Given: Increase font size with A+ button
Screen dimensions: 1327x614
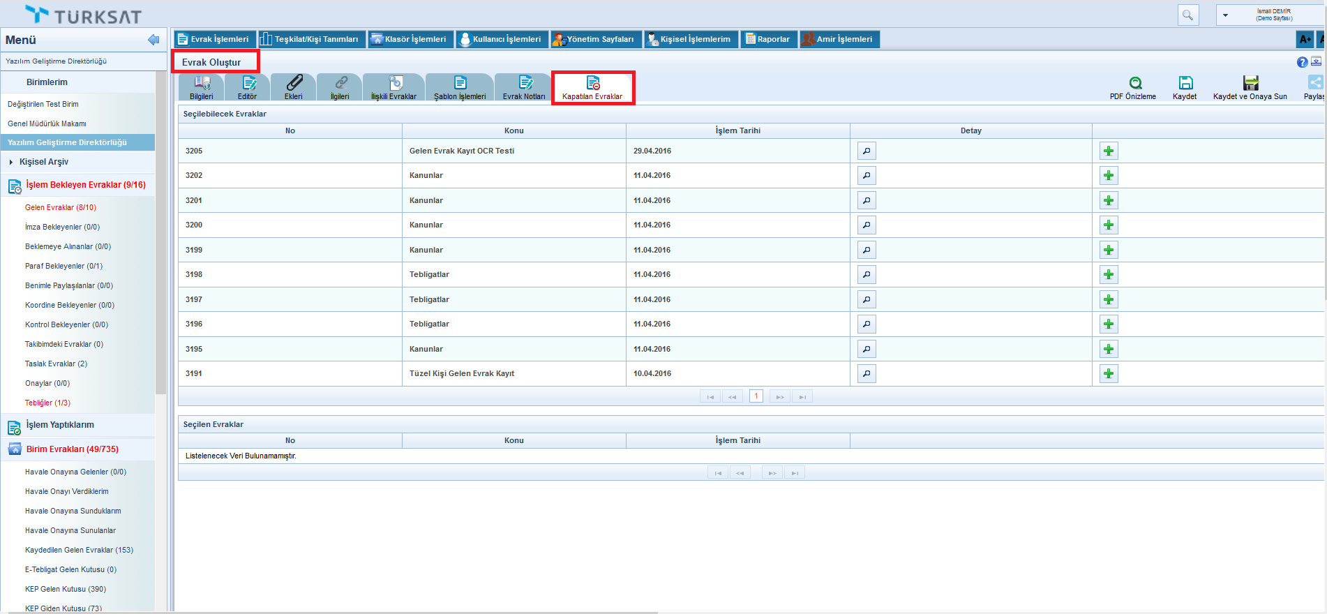Looking at the screenshot, I should tap(1305, 40).
